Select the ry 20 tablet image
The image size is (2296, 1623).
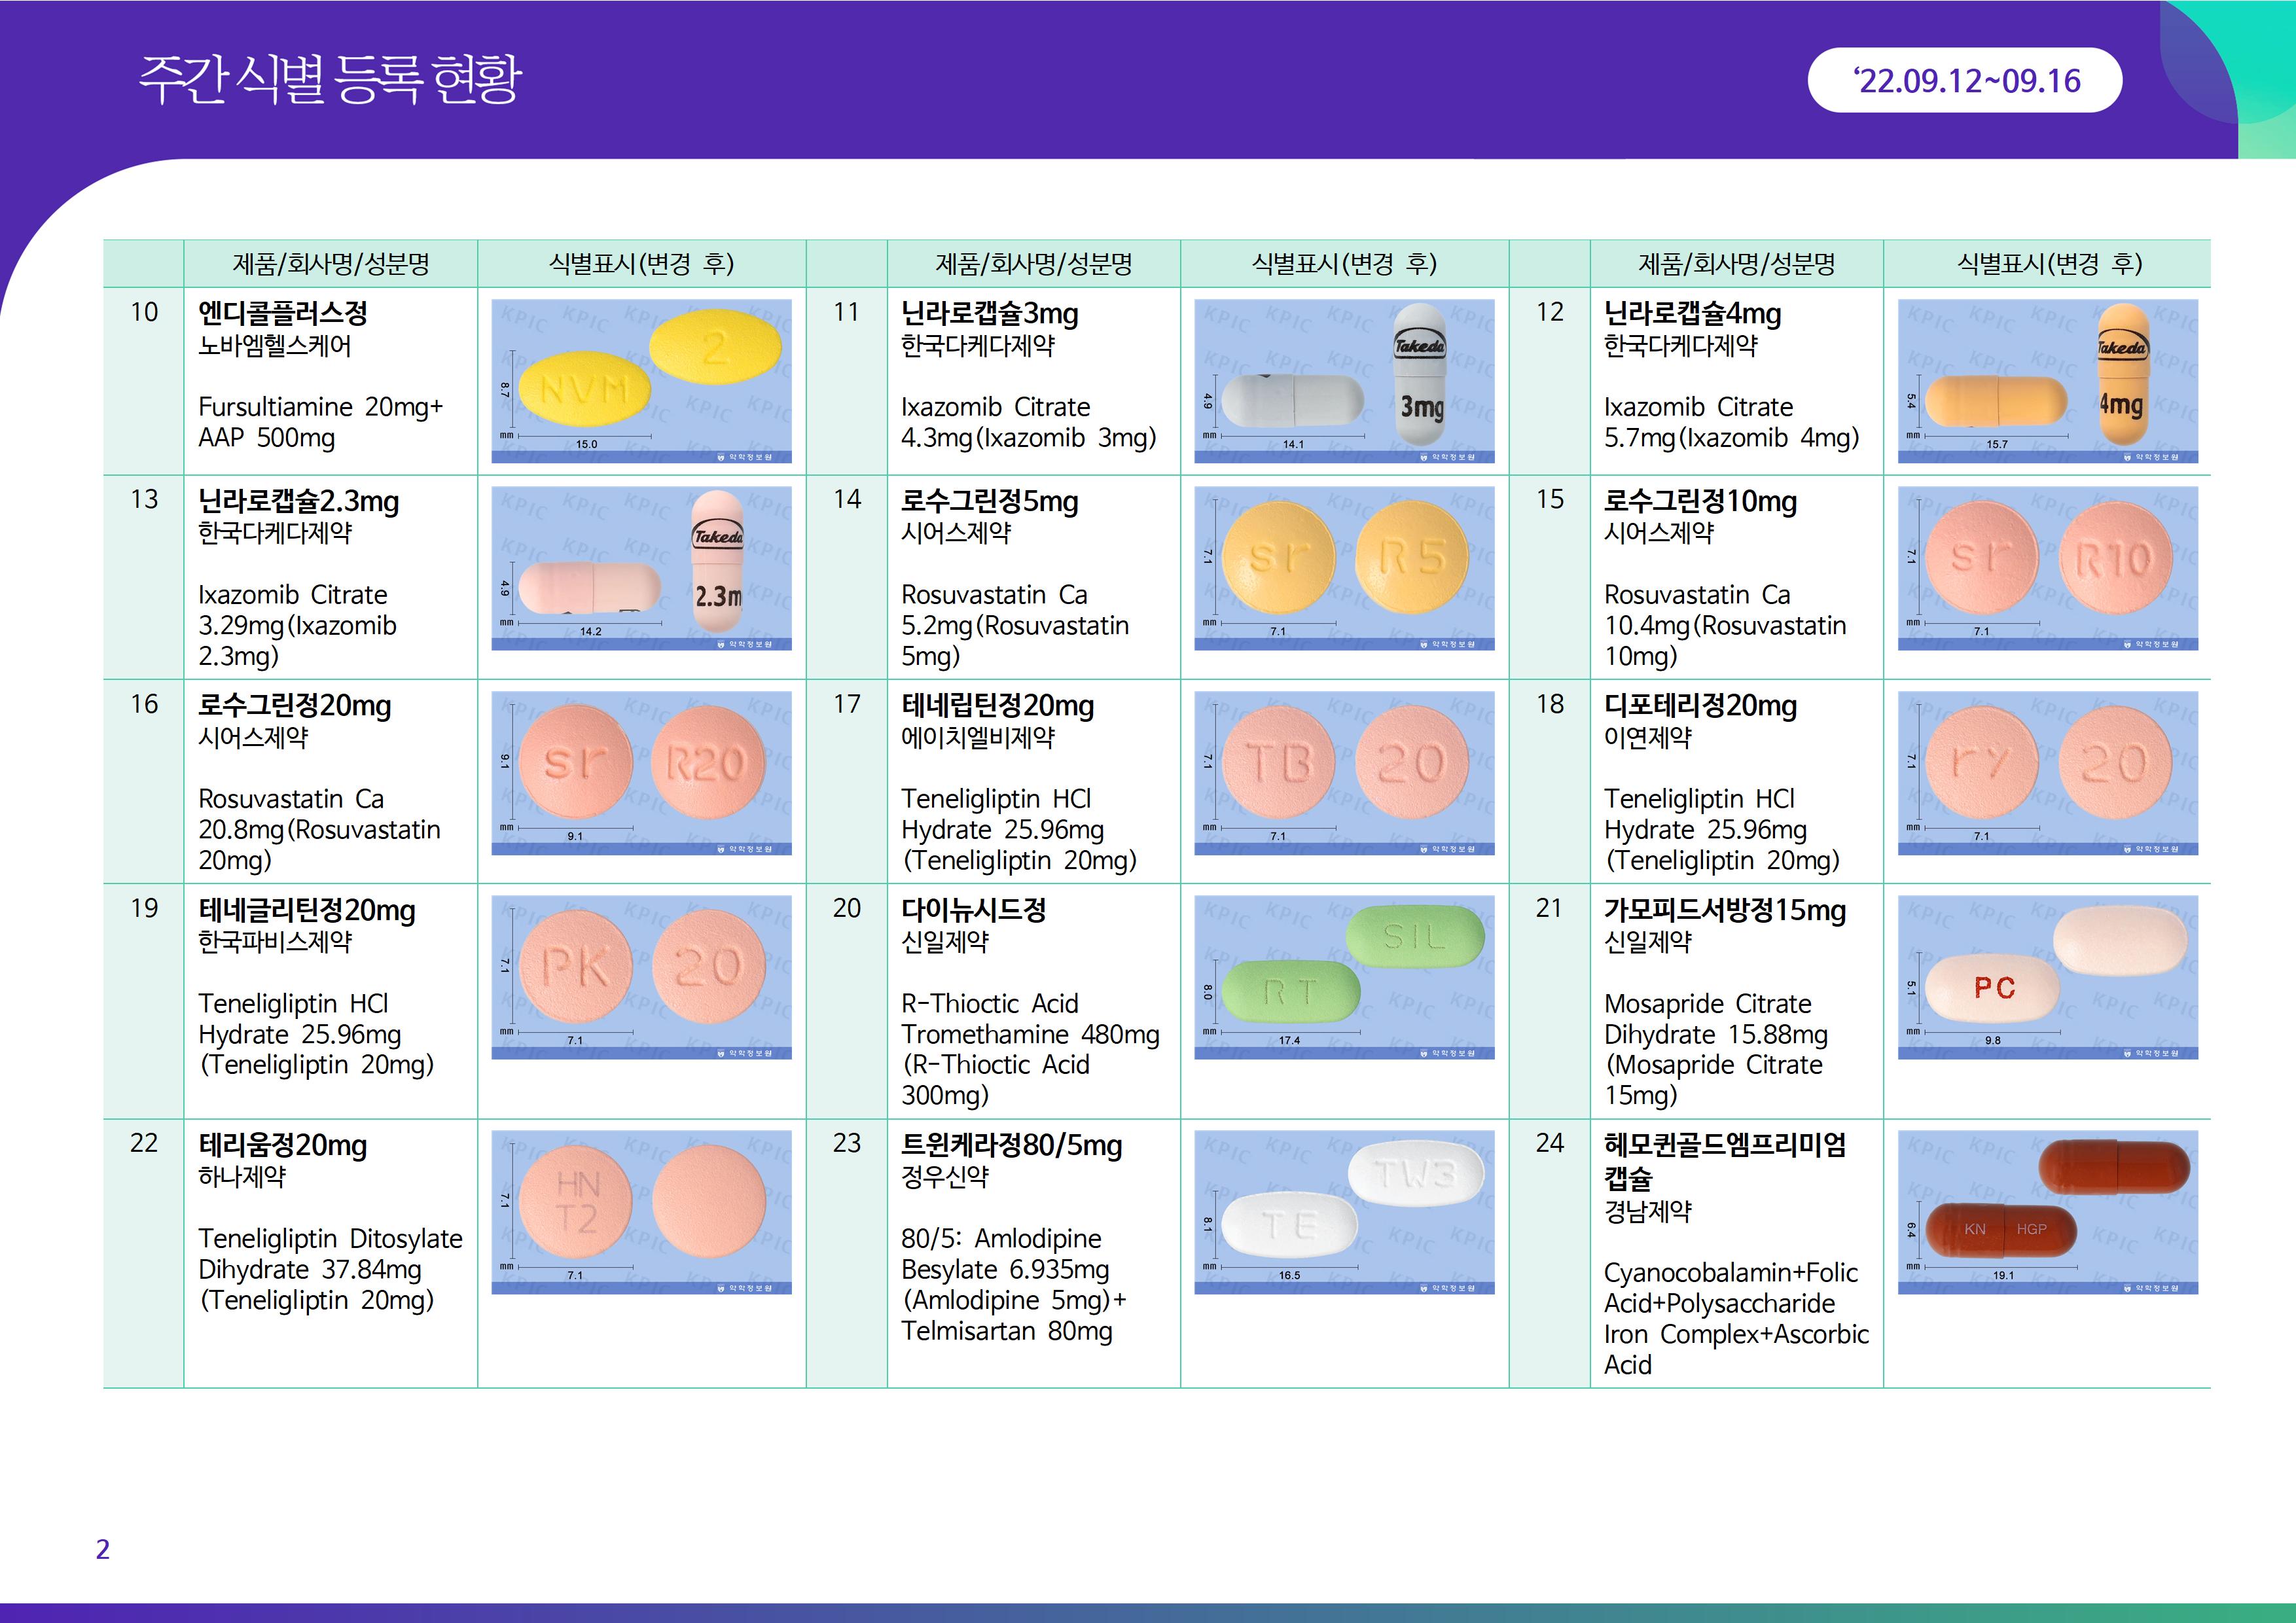(2047, 773)
